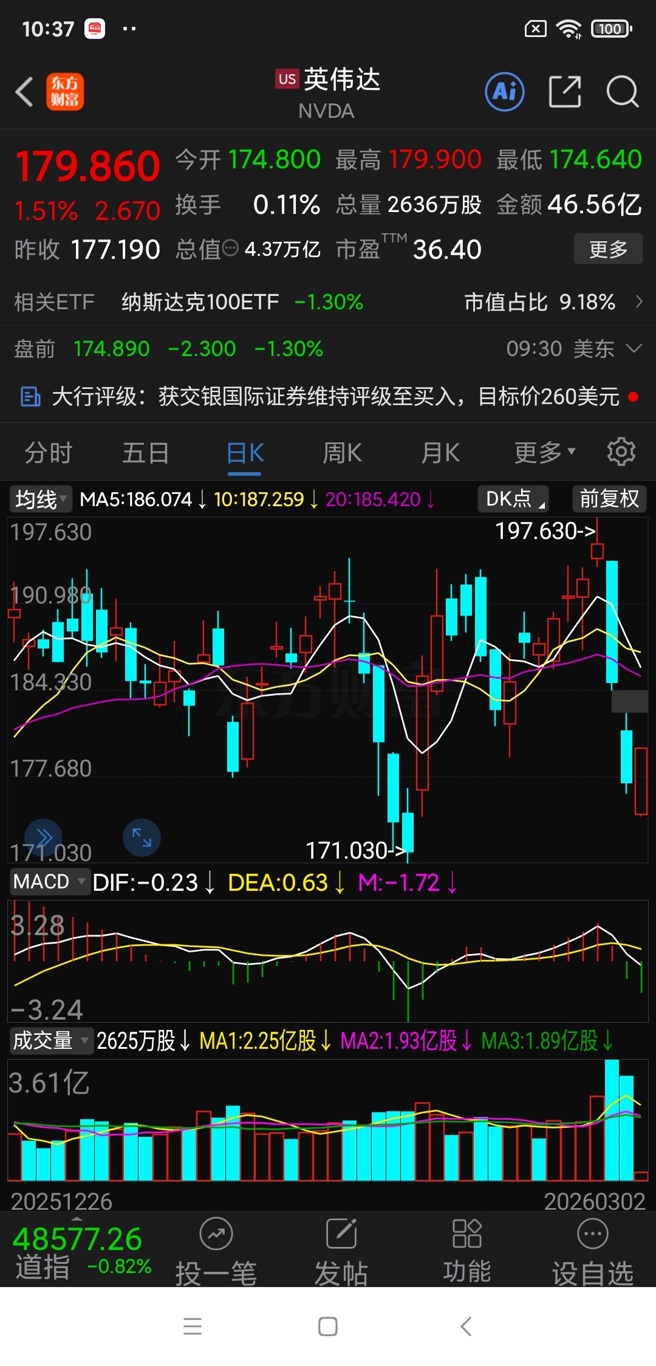Tap the Wi-Fi status icon
This screenshot has height=1366, width=656.
coord(569,29)
